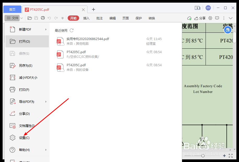Go to the 首页 home tab
Viewport: 239px width, 162px height.
click(x=12, y=9)
